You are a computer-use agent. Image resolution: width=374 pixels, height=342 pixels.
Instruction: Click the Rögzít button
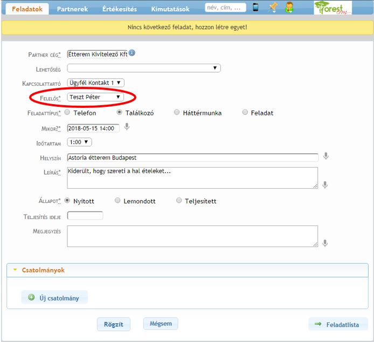click(x=114, y=324)
